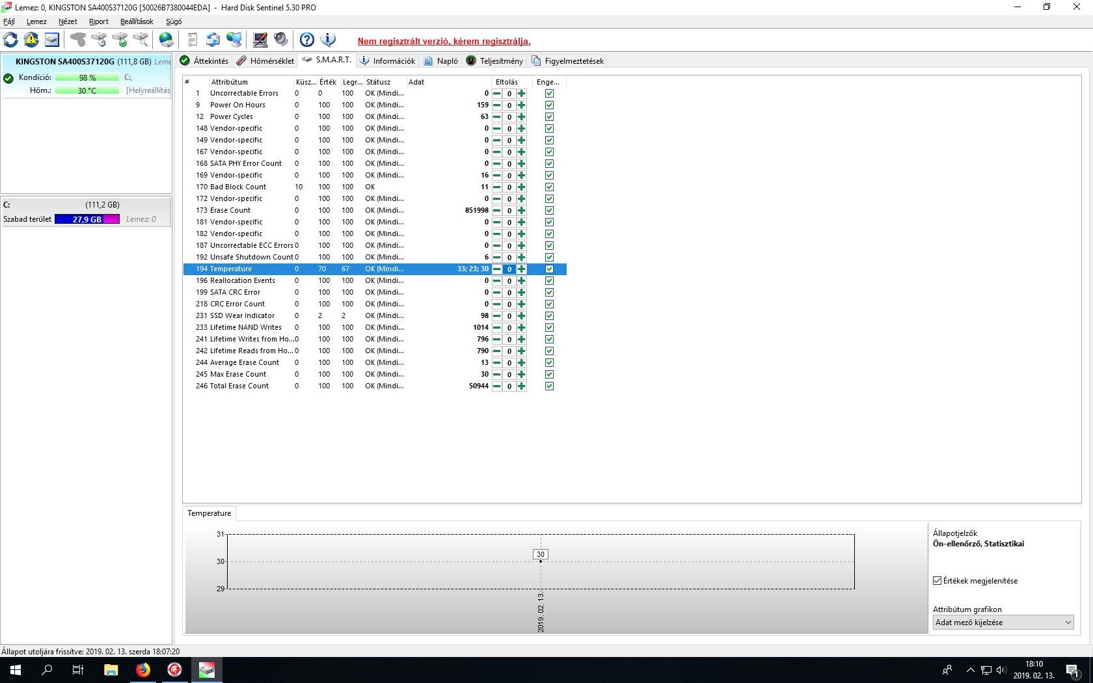The width and height of the screenshot is (1093, 683).
Task: Open Firefox from the taskbar
Action: click(x=143, y=670)
